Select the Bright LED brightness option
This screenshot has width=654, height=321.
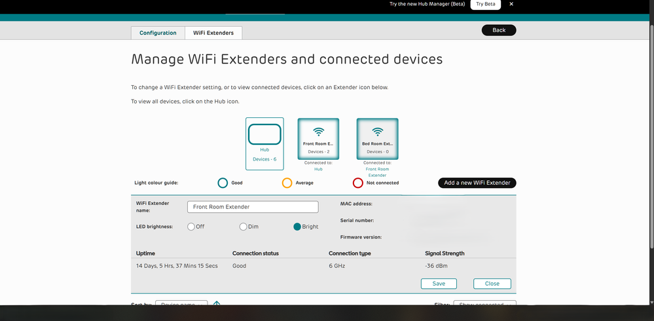click(297, 227)
